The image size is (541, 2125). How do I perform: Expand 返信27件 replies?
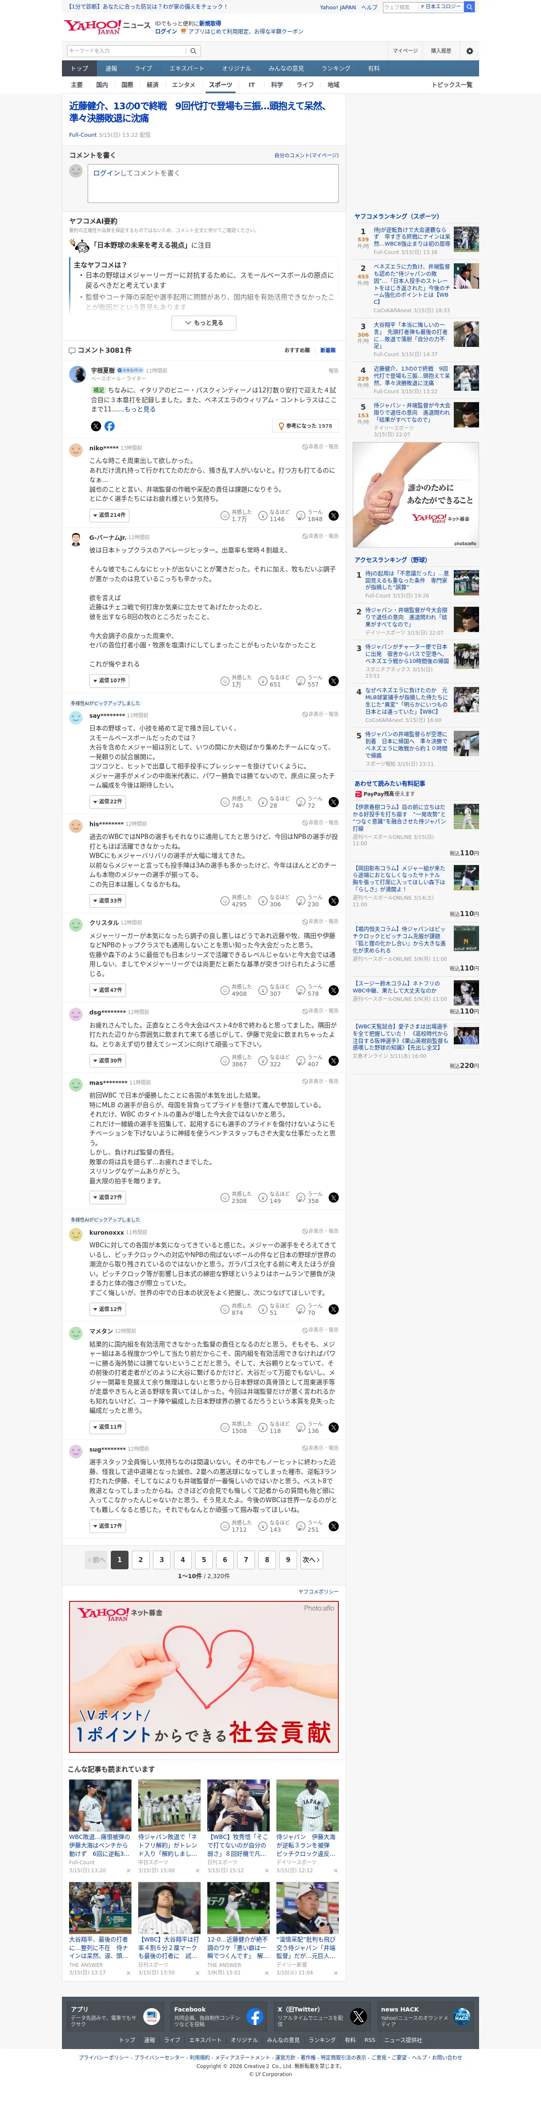(x=107, y=1198)
